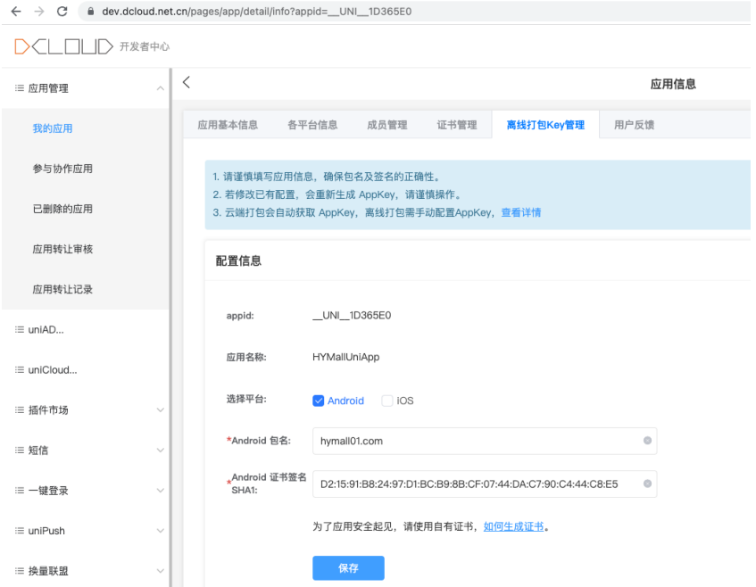Click the 应用信息 page title
Image resolution: width=756 pixels, height=587 pixels.
click(x=673, y=85)
